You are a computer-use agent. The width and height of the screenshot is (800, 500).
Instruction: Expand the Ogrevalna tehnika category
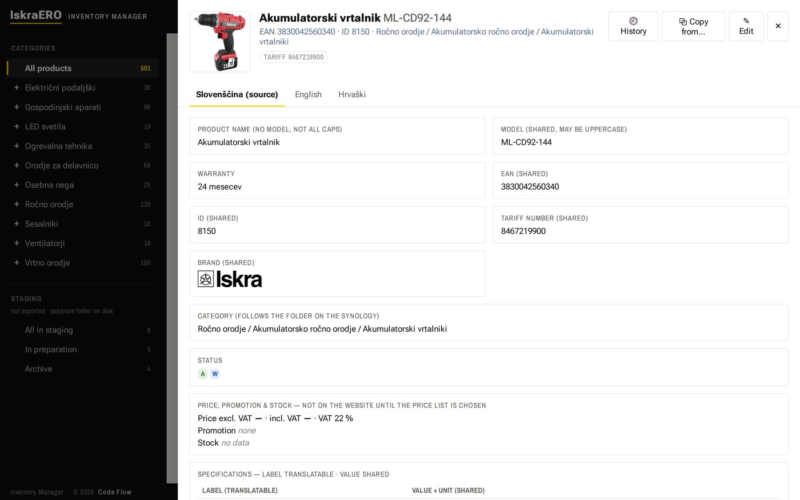[x=16, y=146]
